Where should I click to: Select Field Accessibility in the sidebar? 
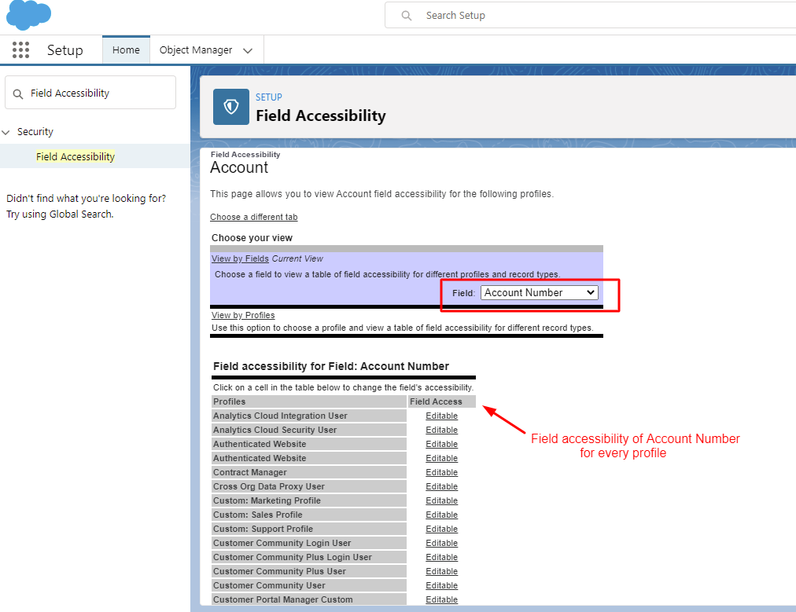[76, 156]
